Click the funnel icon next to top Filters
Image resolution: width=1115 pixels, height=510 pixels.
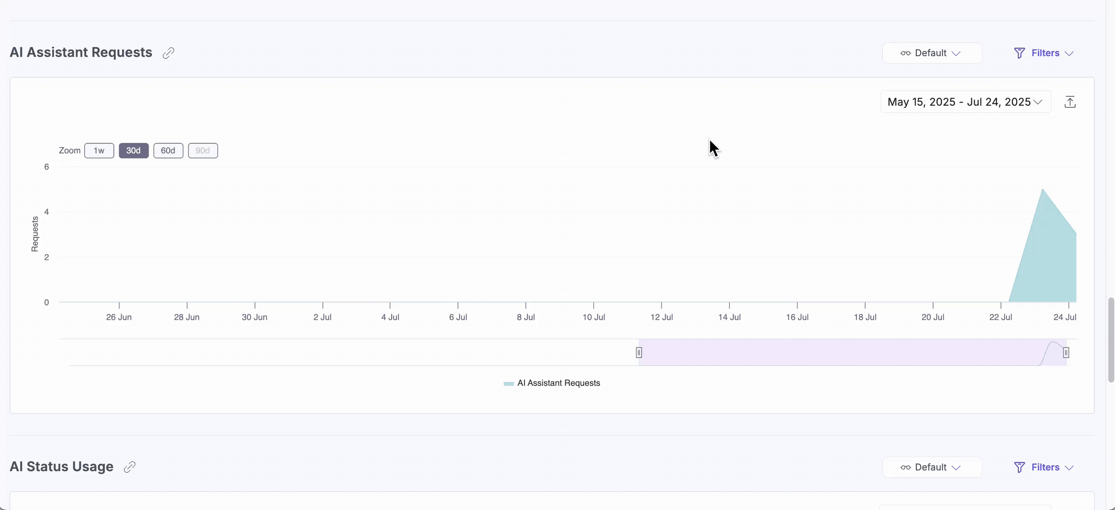[1020, 53]
